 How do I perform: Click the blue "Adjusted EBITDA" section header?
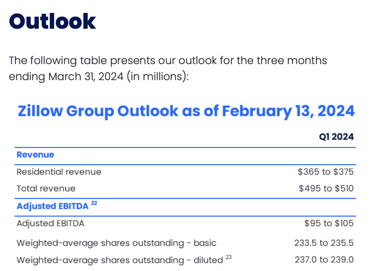click(x=53, y=206)
